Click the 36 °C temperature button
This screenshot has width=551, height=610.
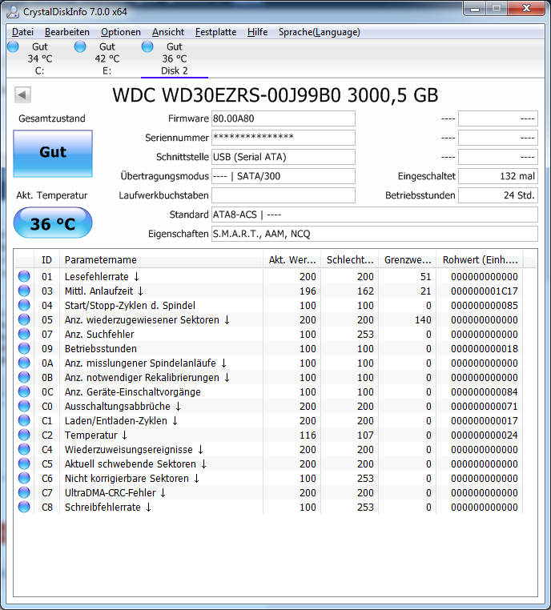[x=53, y=223]
